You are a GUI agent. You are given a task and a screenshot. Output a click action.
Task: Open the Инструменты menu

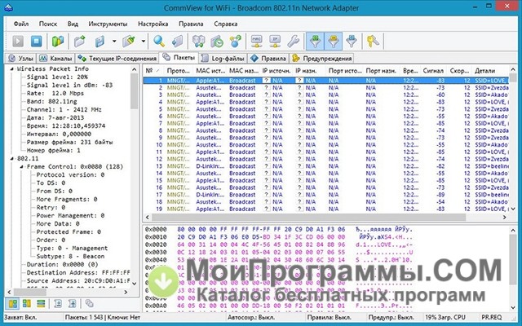[x=108, y=24]
